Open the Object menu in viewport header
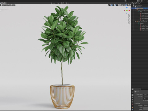 (14, 5)
